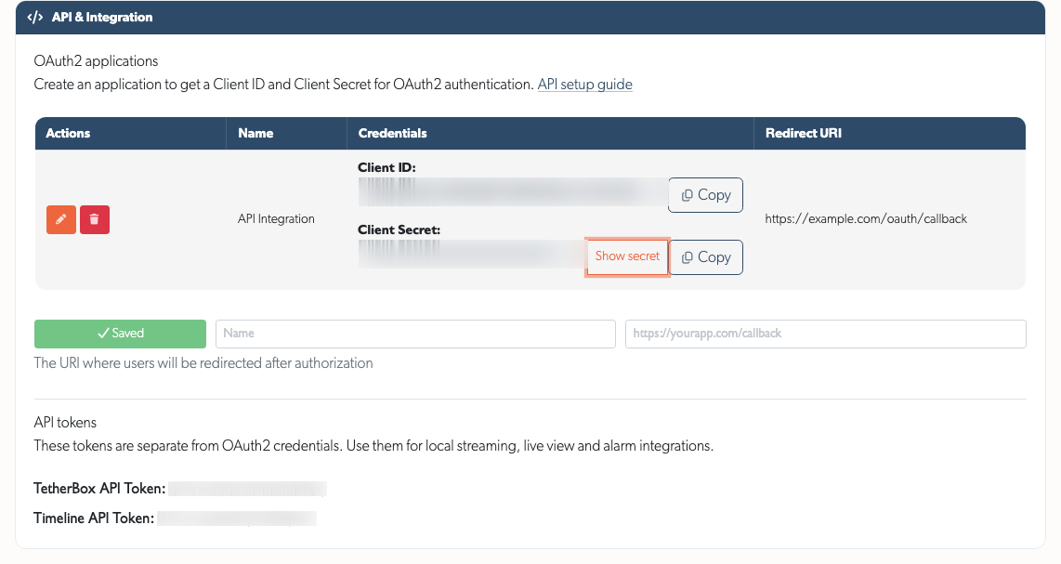Image resolution: width=1061 pixels, height=564 pixels.
Task: Select the https://example.com/oauth/callback URI text
Action: [866, 219]
